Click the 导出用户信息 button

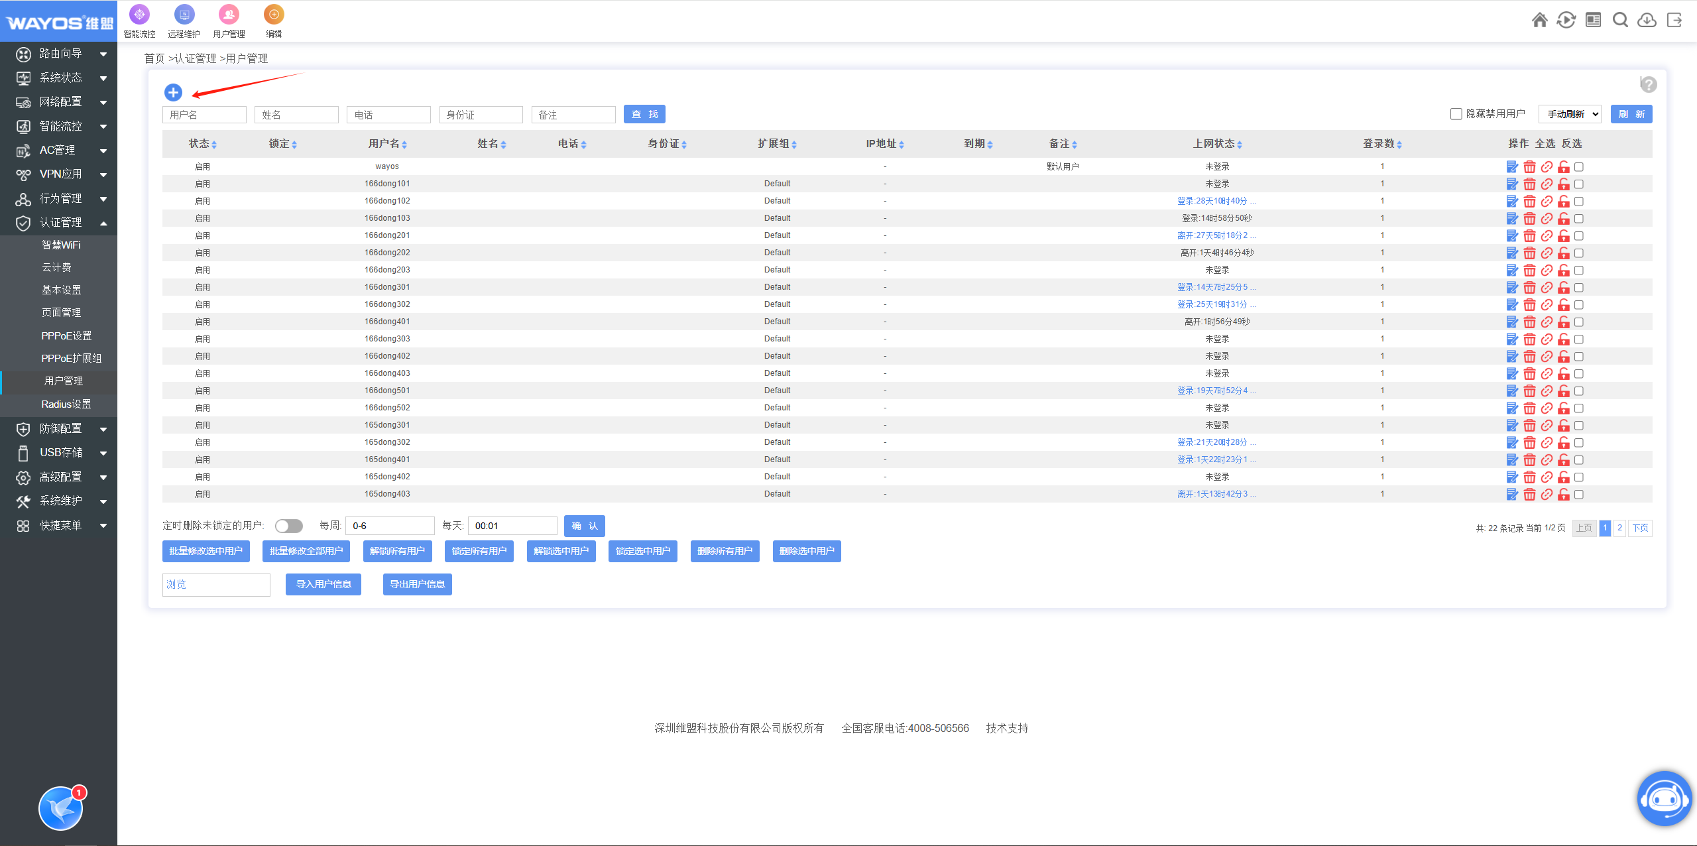click(x=417, y=584)
